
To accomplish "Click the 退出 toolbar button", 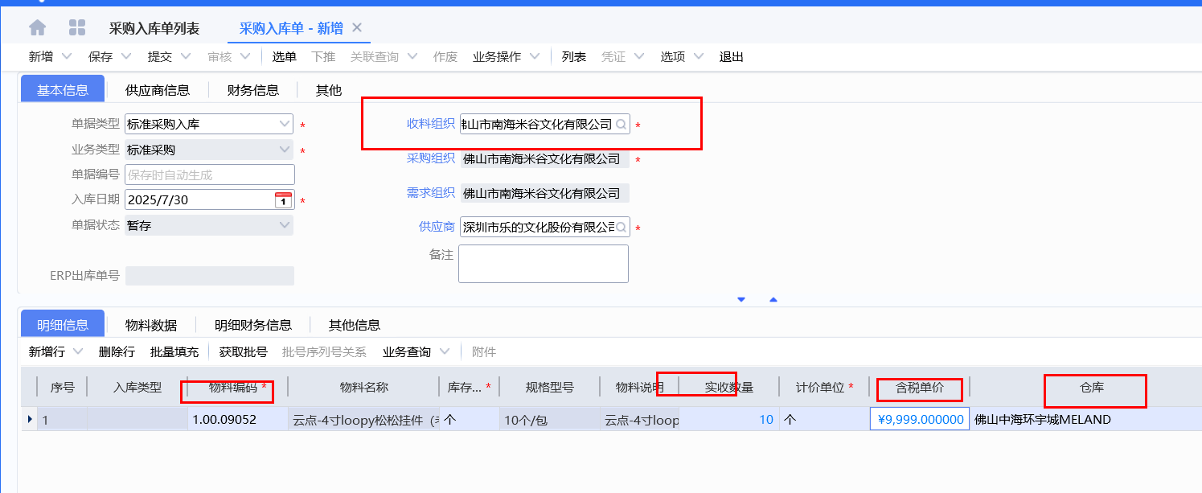I will coord(731,57).
